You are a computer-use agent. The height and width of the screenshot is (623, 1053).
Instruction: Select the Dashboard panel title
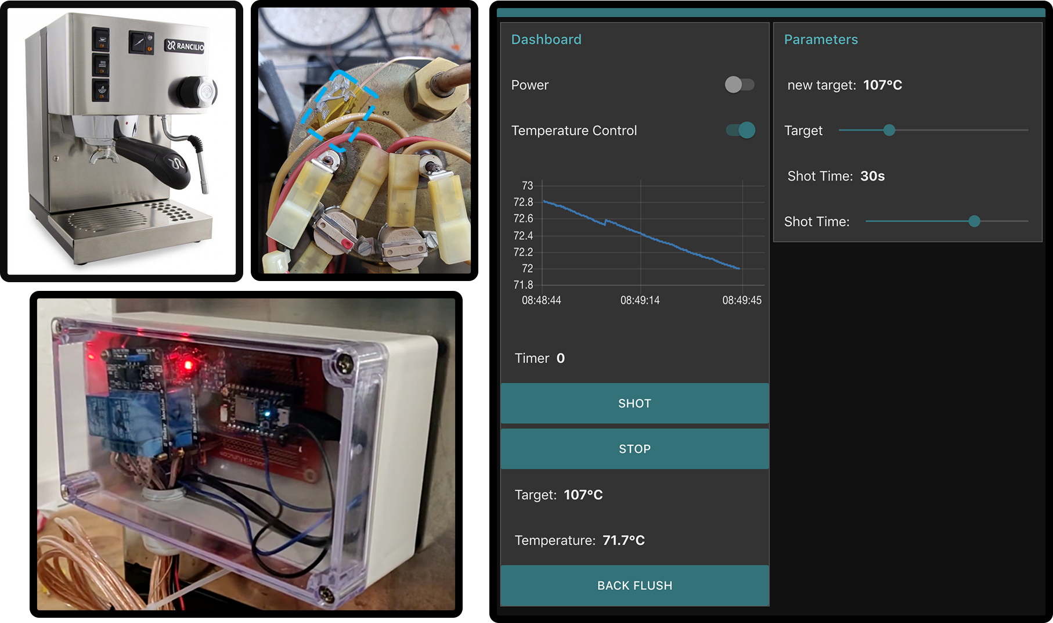(x=546, y=39)
